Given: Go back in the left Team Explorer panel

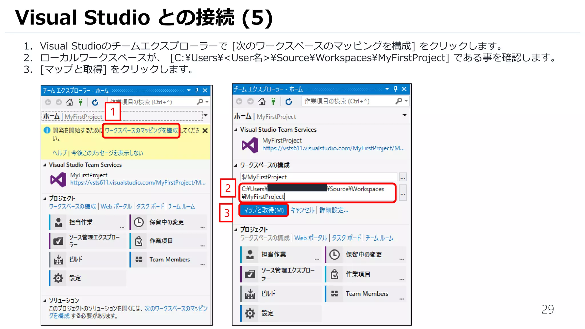Looking at the screenshot, I should pos(48,102).
